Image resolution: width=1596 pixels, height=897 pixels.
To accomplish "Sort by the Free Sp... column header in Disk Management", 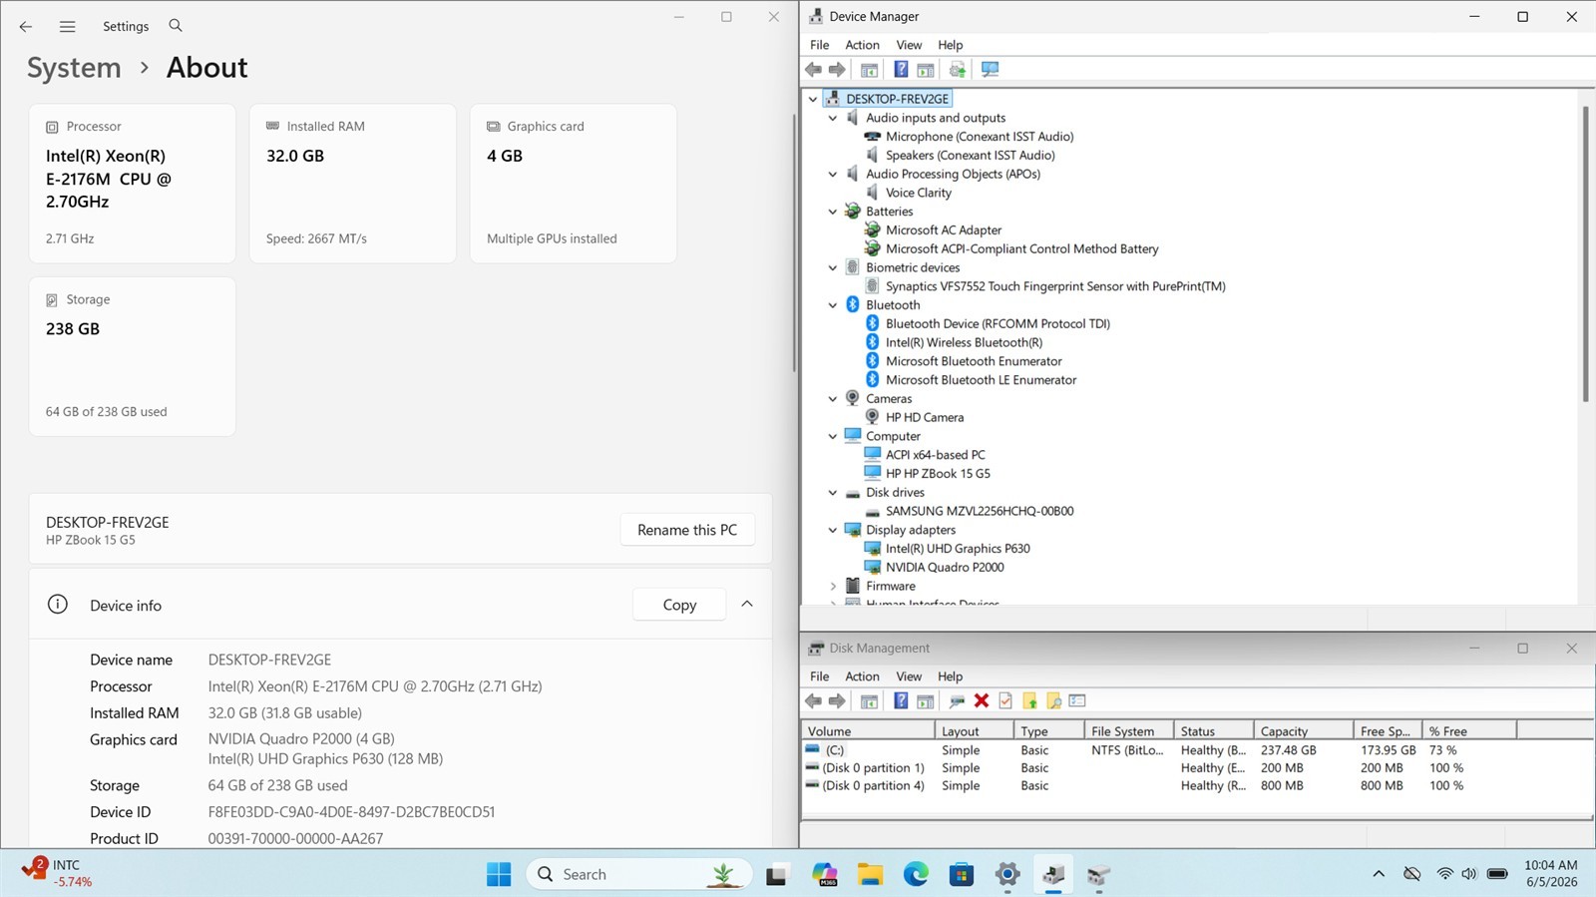I will click(x=1388, y=731).
